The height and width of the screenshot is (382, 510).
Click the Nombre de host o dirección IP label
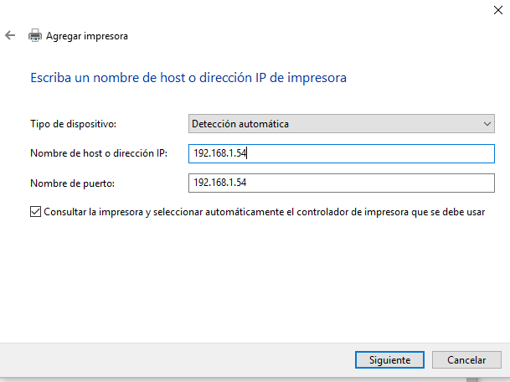click(99, 154)
